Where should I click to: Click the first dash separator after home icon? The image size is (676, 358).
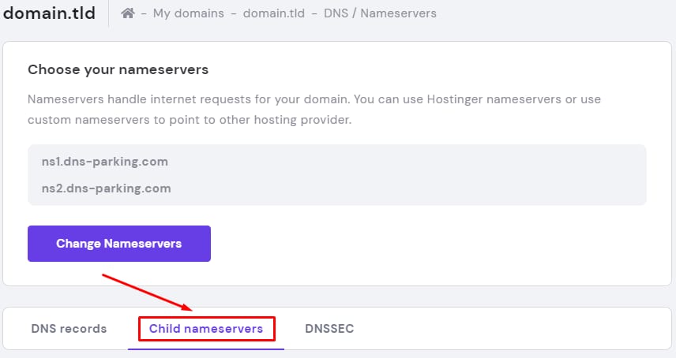(145, 13)
